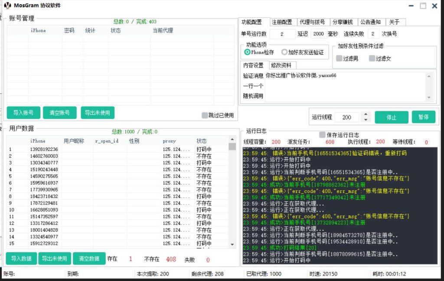The height and width of the screenshot is (281, 444).
Task: Click the 清空数据 button
Action: coord(89,259)
